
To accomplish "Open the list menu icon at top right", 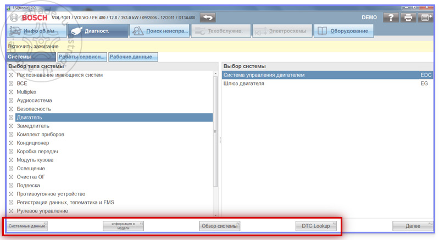I will point(425,18).
